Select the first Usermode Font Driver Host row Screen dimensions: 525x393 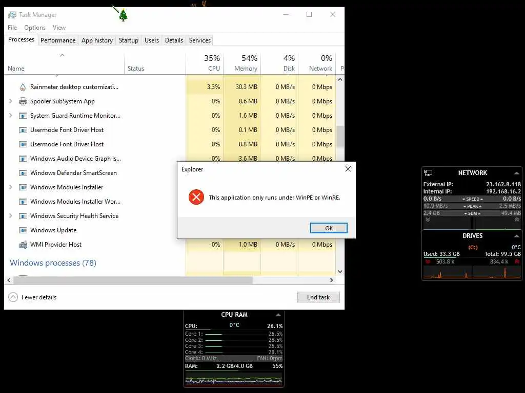point(170,130)
